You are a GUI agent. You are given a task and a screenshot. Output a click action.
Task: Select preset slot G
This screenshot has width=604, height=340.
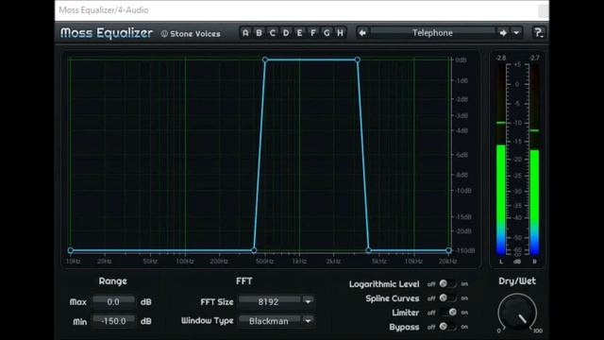[x=327, y=33]
